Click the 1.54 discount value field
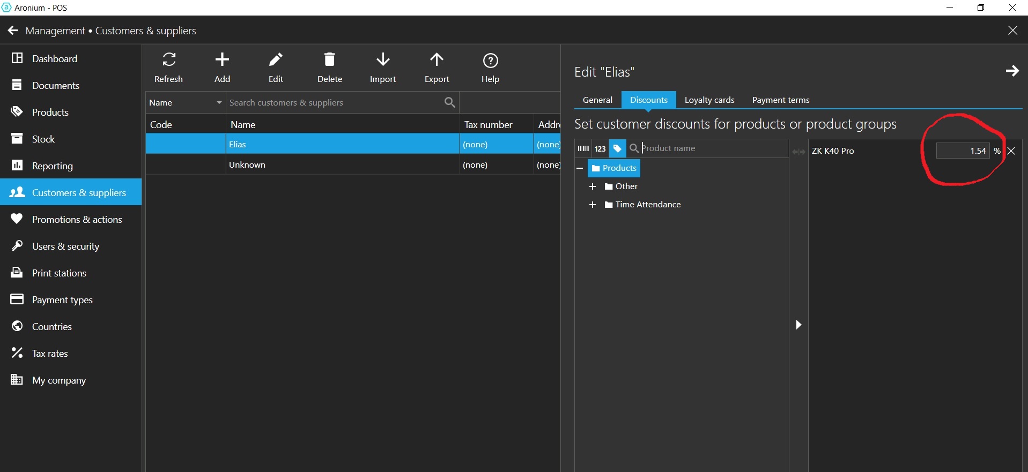Viewport: 1028px width, 472px height. pos(963,151)
